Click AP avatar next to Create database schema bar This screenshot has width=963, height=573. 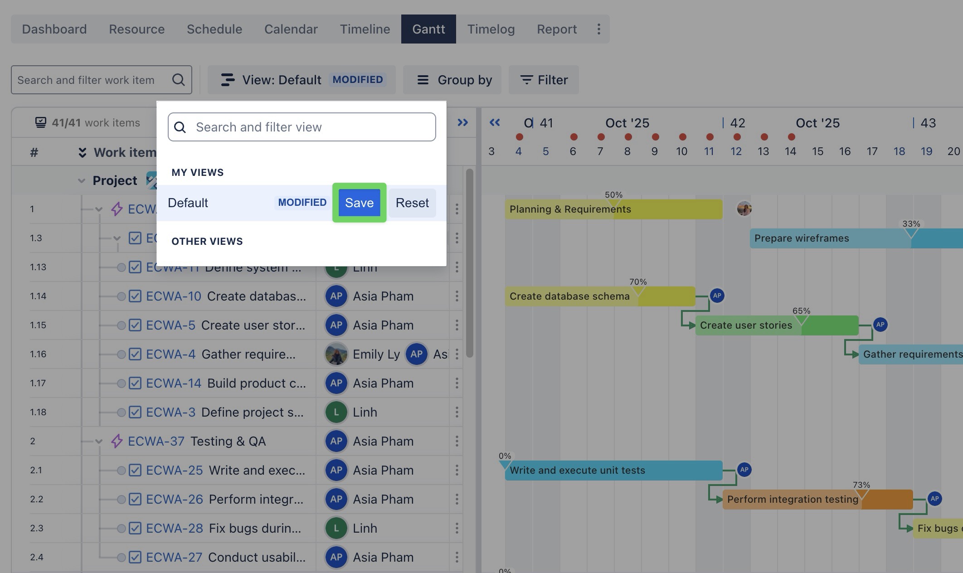tap(717, 296)
